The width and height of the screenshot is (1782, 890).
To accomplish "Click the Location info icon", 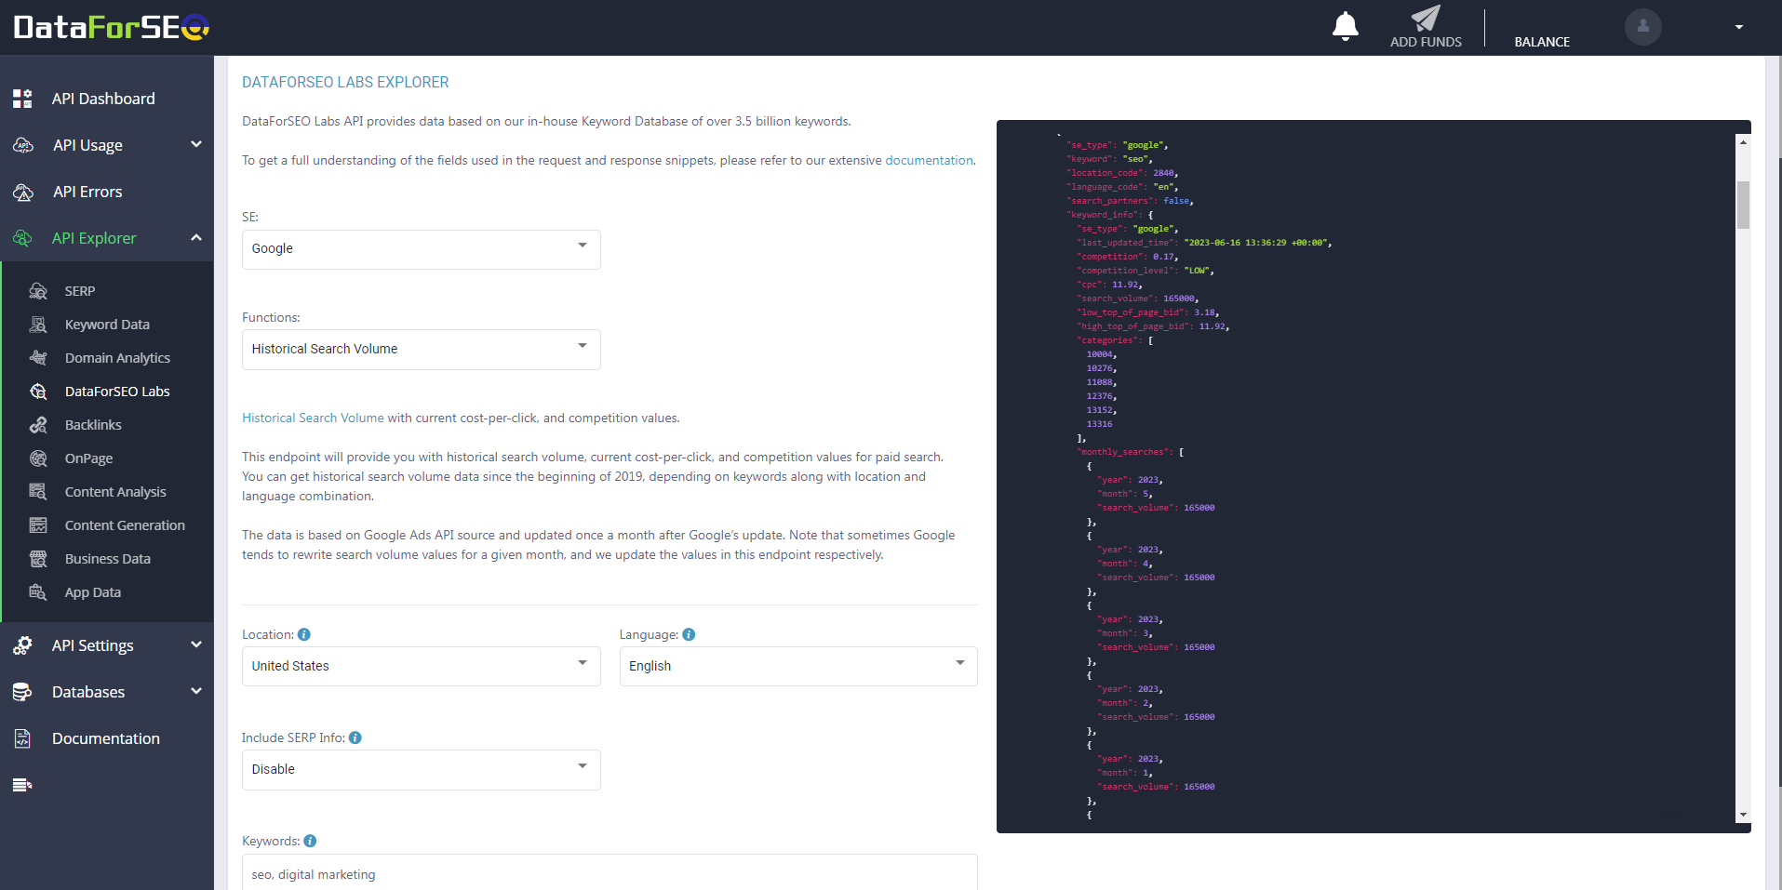I will pyautogui.click(x=304, y=634).
